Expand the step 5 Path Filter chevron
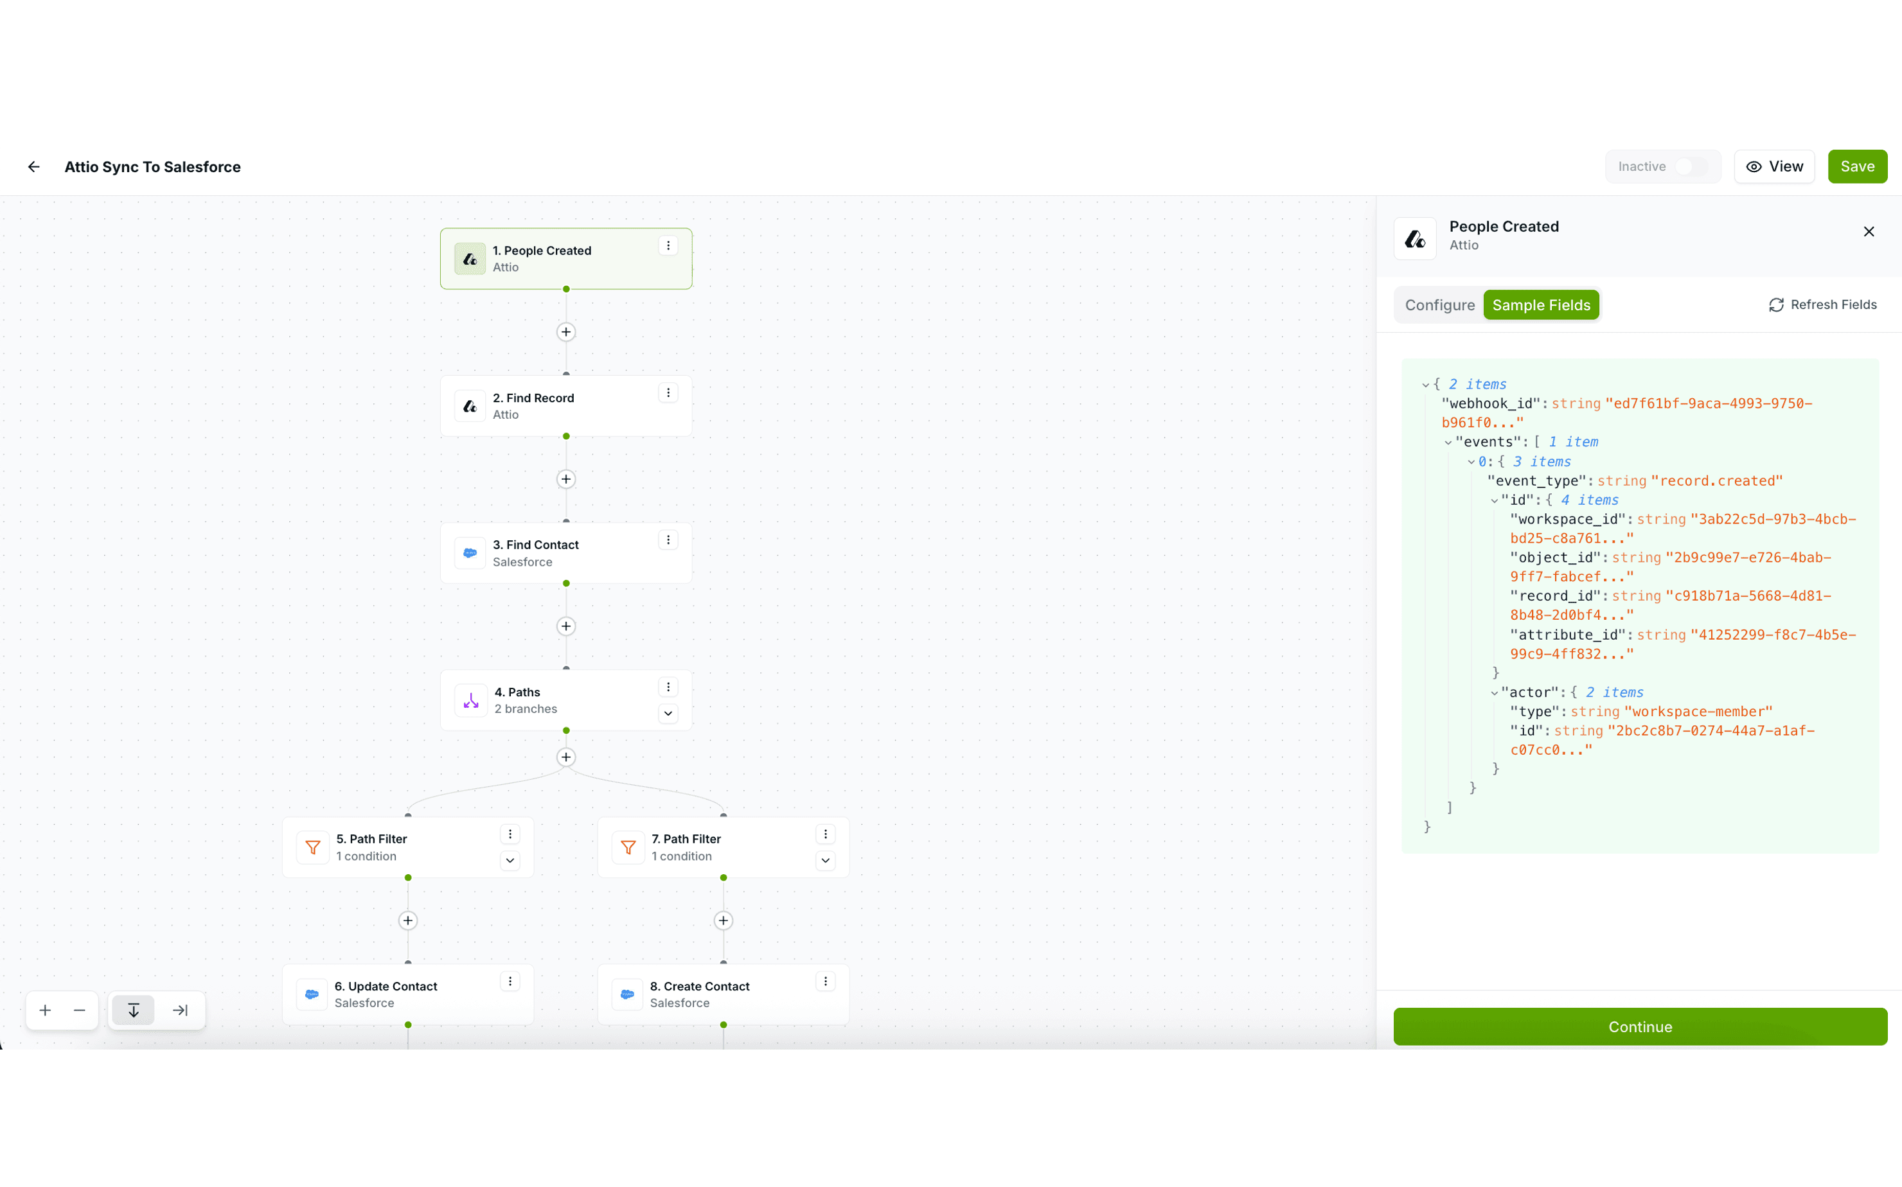 click(x=510, y=861)
